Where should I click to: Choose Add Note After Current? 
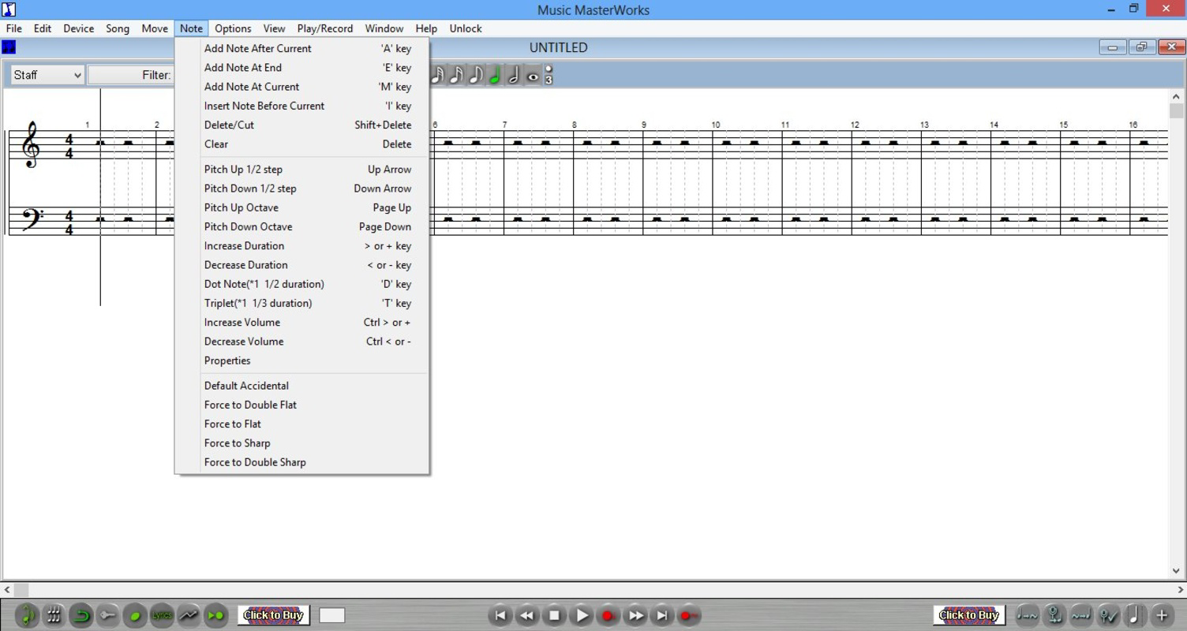[x=301, y=48]
